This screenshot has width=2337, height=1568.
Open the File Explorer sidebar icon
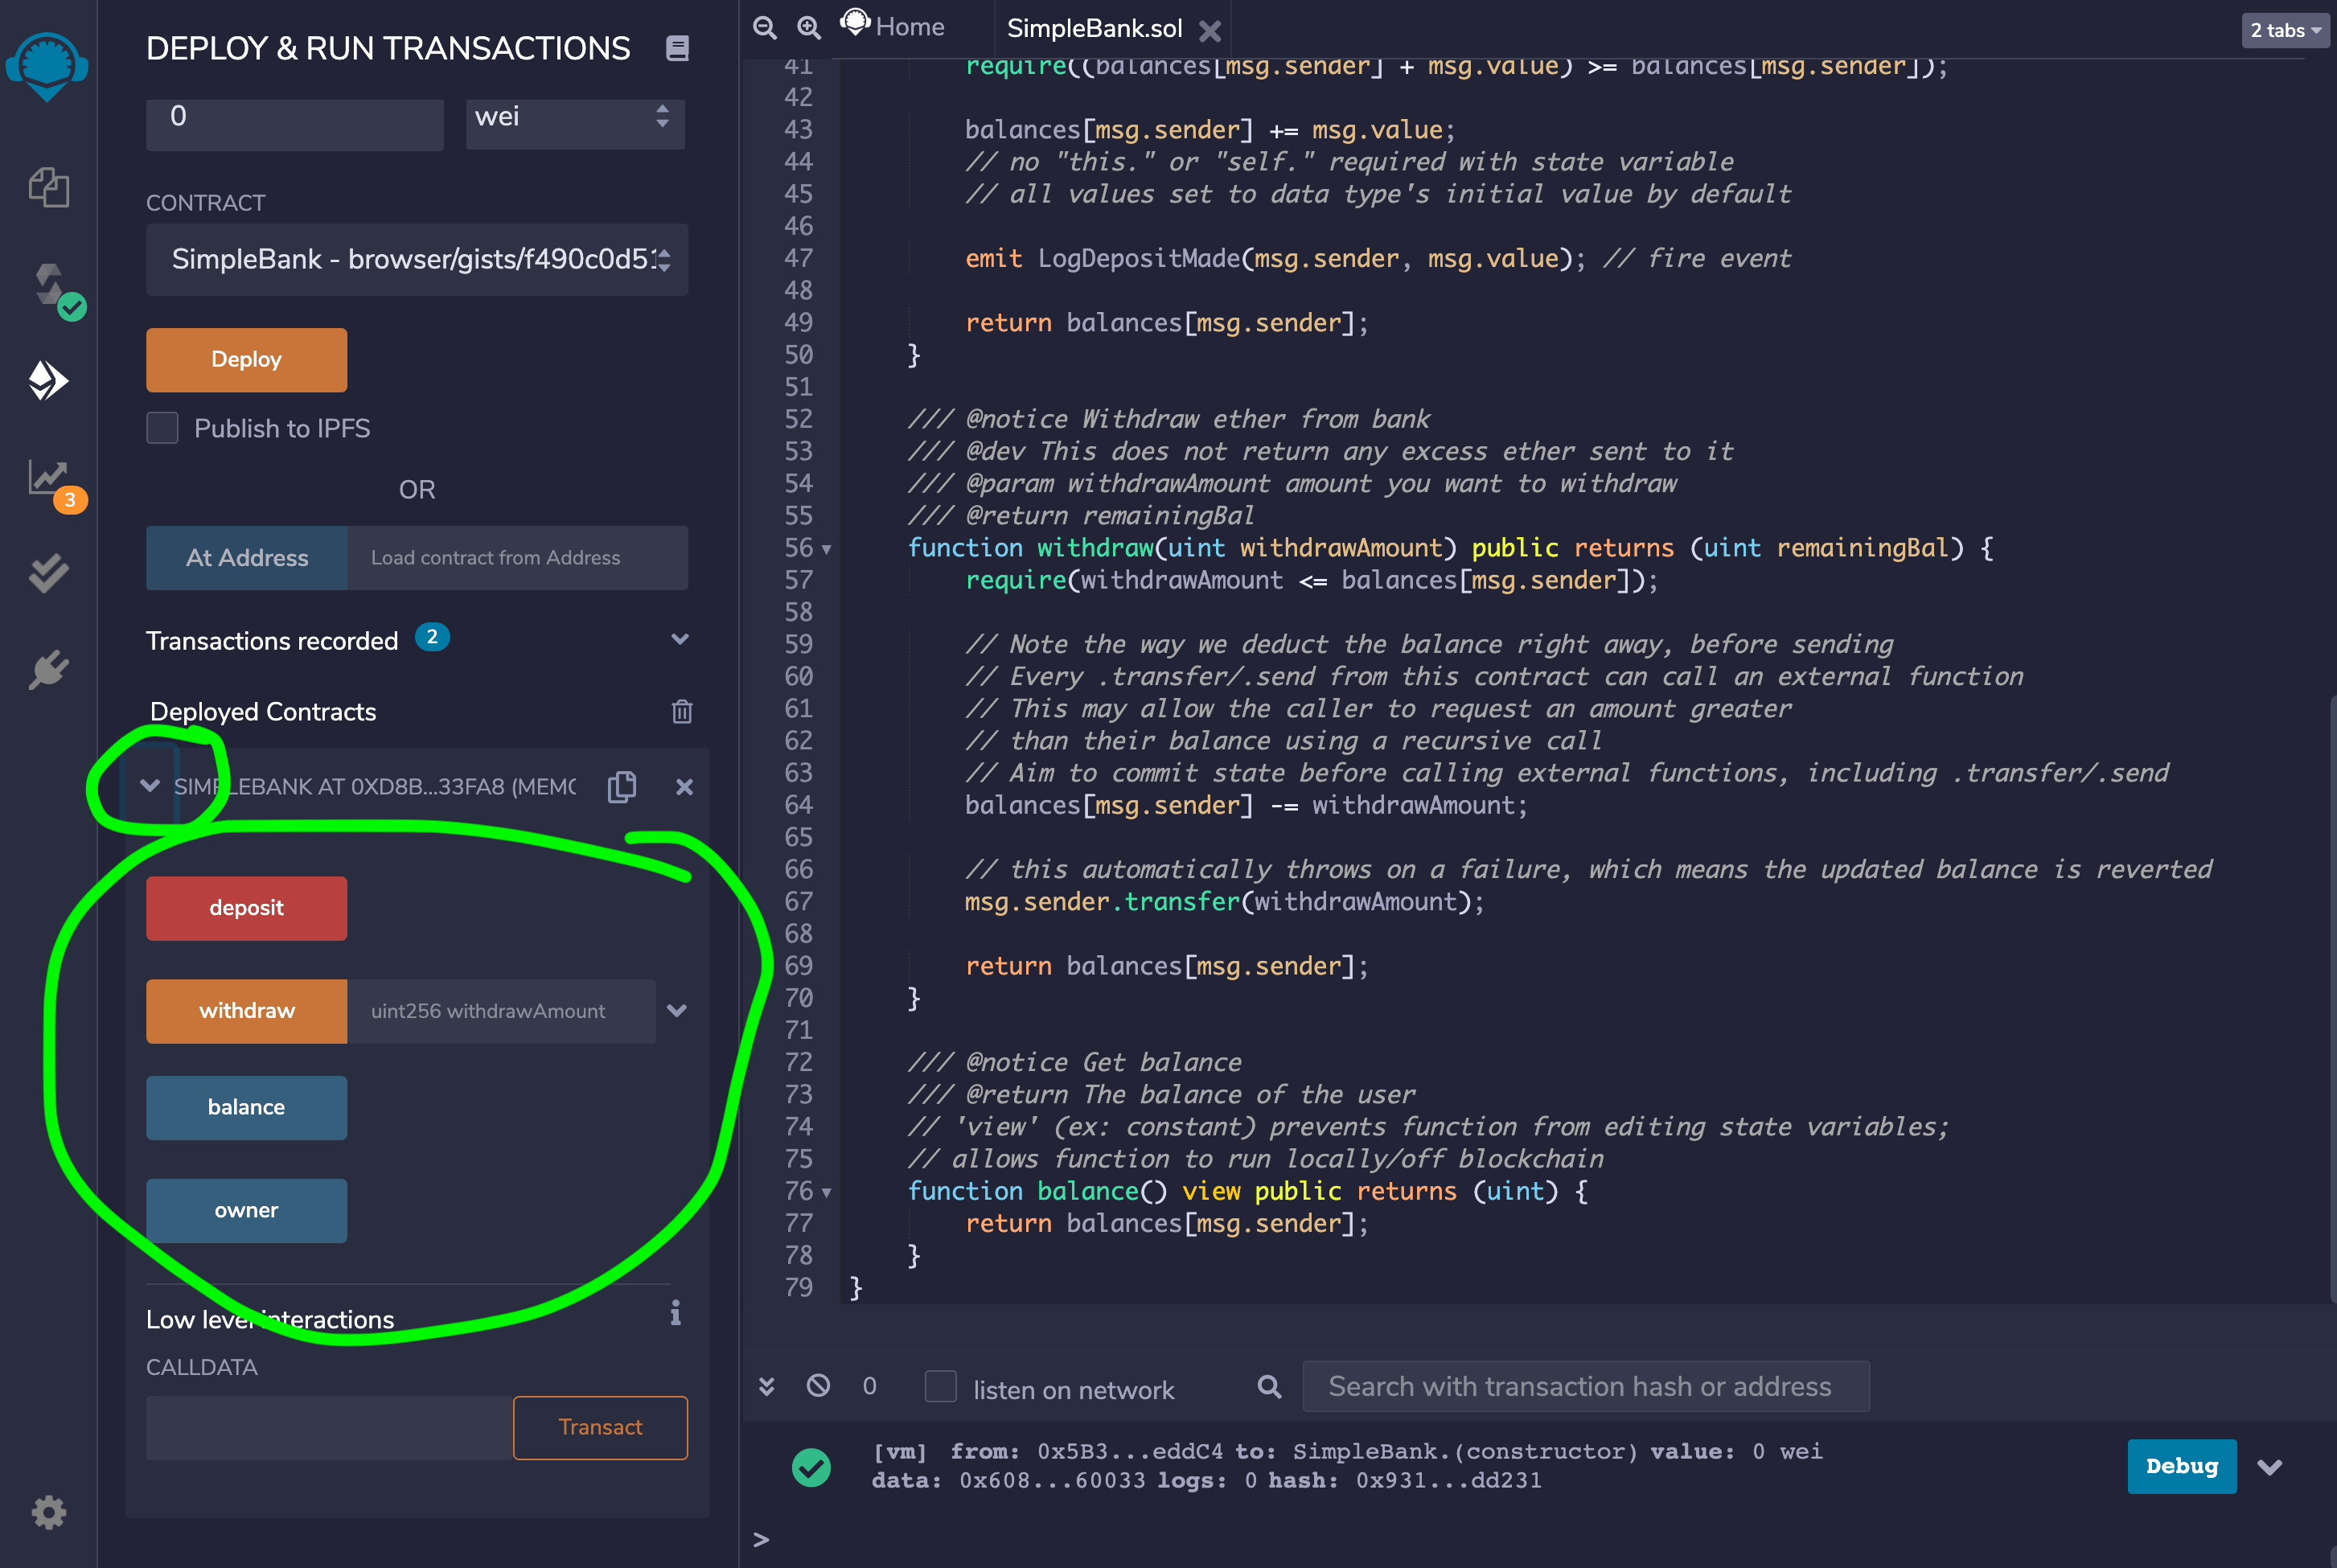[x=48, y=187]
